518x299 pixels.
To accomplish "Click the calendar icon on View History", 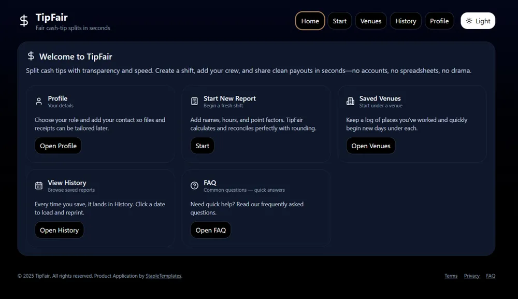I will pos(39,186).
